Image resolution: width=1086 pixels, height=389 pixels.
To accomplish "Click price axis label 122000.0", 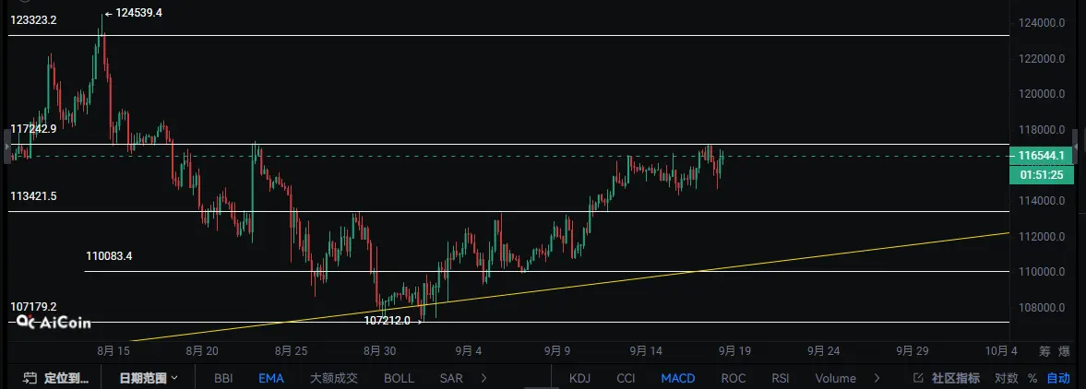I will [x=1041, y=59].
